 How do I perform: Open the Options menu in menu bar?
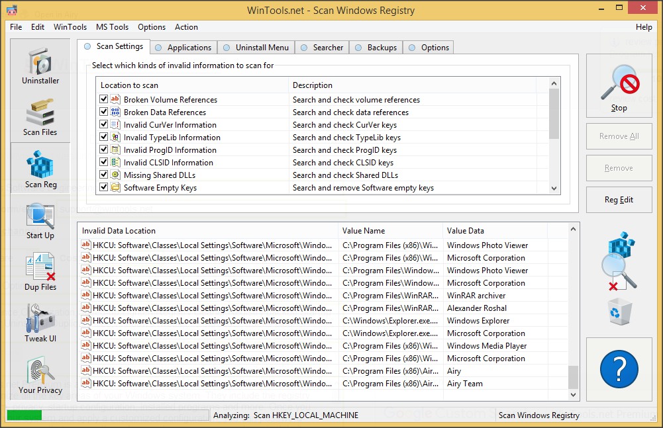click(x=152, y=27)
